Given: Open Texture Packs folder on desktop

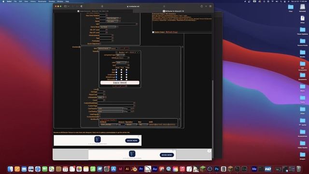Looking at the screenshot, I should click(302, 42).
